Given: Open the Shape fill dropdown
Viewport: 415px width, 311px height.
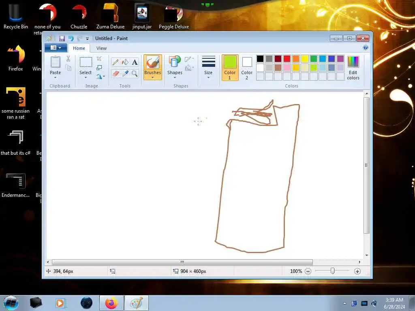Looking at the screenshot, I should [x=189, y=68].
